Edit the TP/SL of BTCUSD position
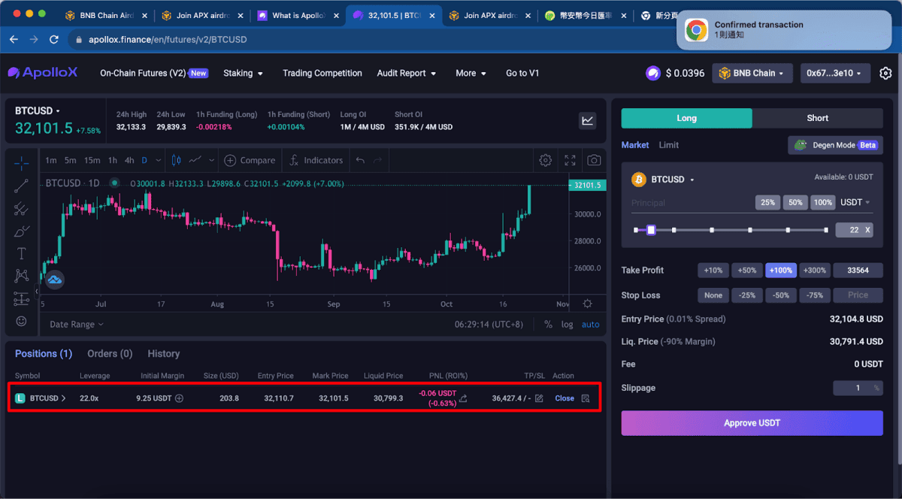This screenshot has width=902, height=499. pos(539,398)
